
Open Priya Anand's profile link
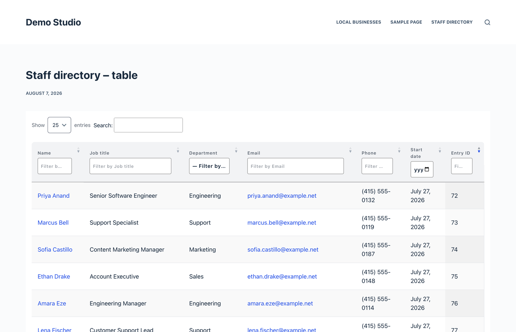(x=54, y=196)
